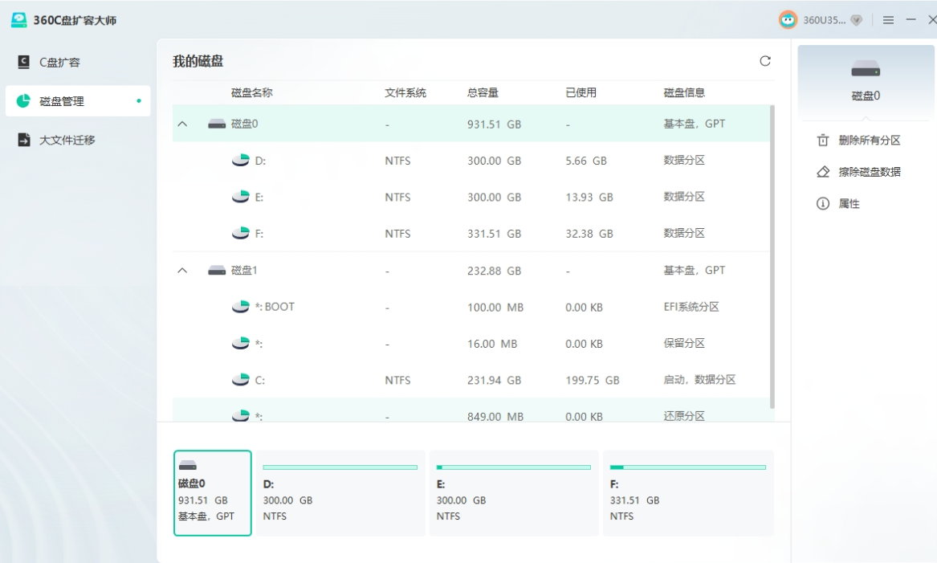Collapse the 磁盘0 partition list
Viewport: 937px width, 563px height.
coord(182,124)
